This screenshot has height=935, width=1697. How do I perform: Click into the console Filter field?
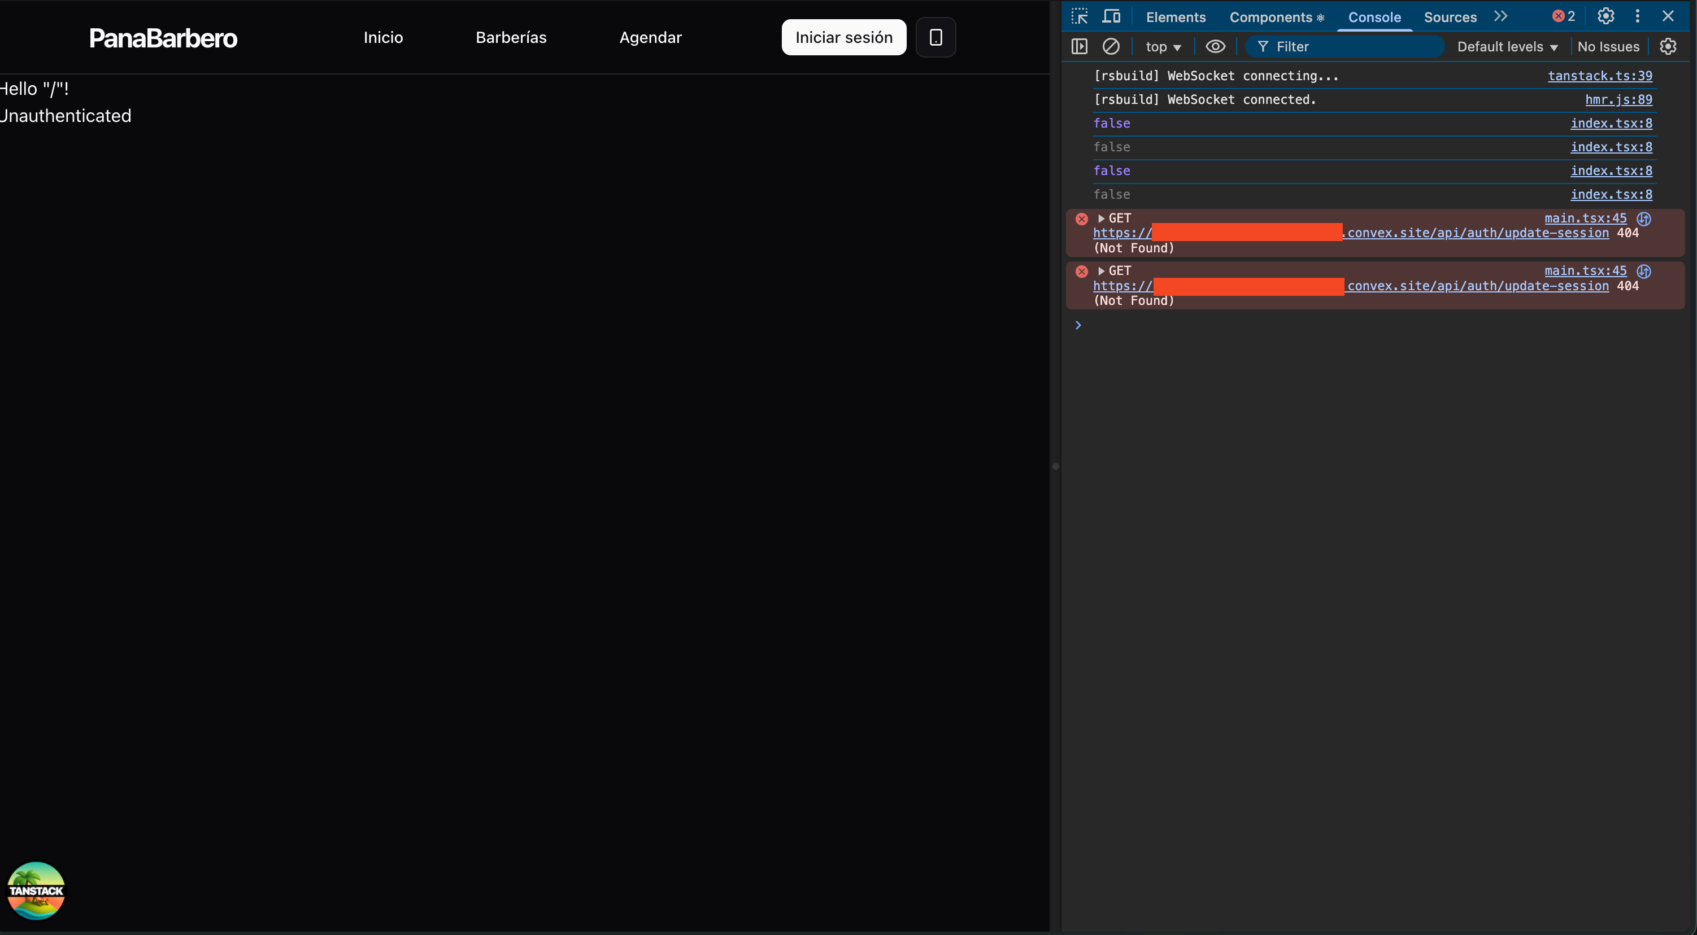(1351, 47)
